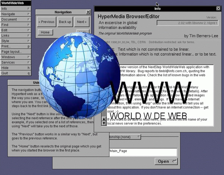The height and width of the screenshot is (175, 224).
Task: Click the scroll up arrow in Info text
Action: point(104,119)
